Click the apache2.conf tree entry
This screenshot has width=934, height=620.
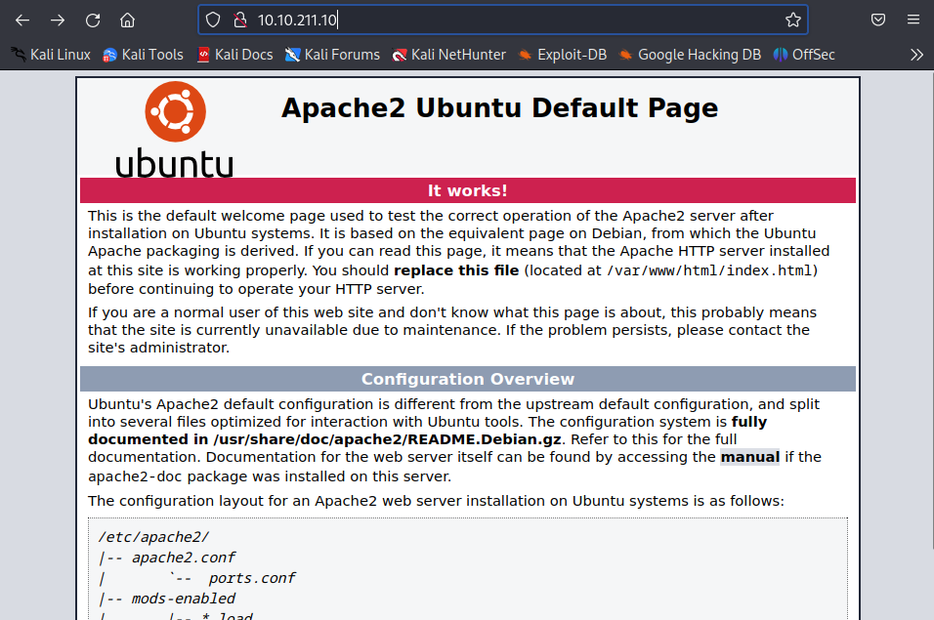click(184, 558)
